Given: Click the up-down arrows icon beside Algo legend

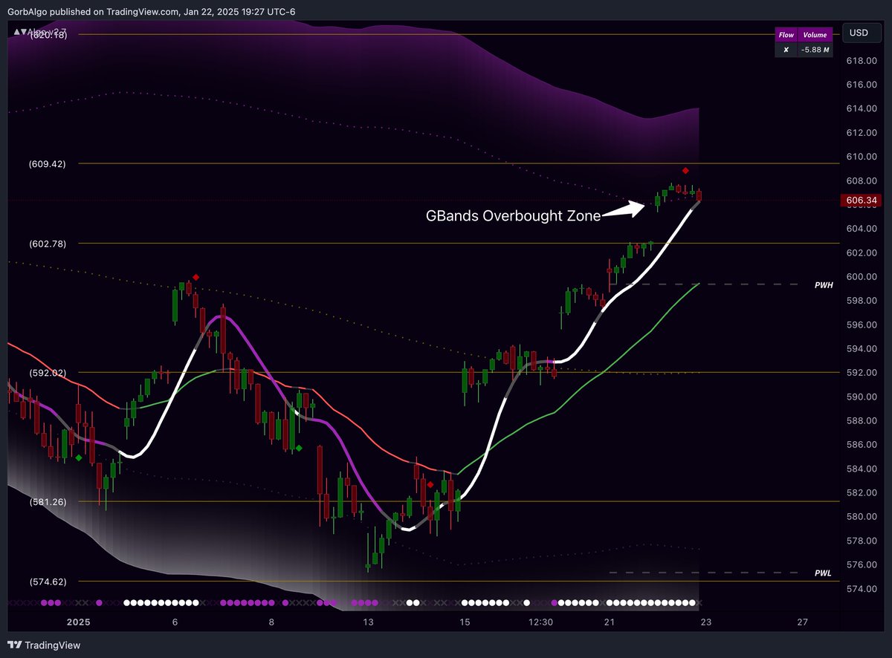Looking at the screenshot, I should (x=19, y=32).
